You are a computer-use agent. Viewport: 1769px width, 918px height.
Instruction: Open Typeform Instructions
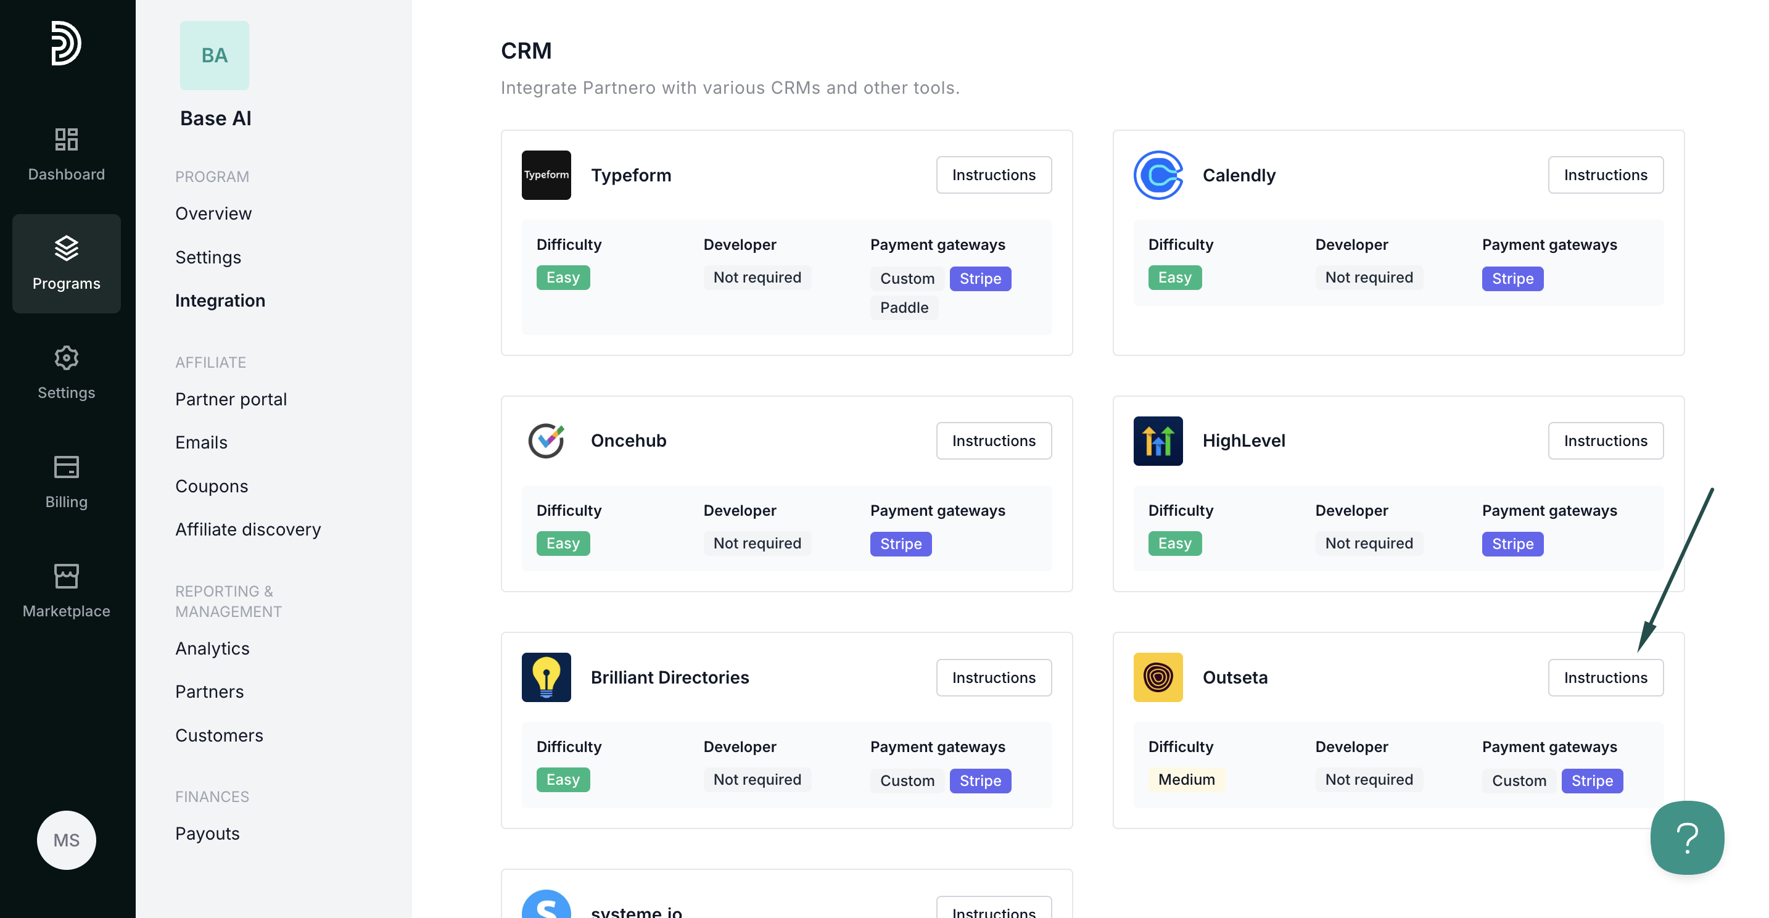click(994, 175)
